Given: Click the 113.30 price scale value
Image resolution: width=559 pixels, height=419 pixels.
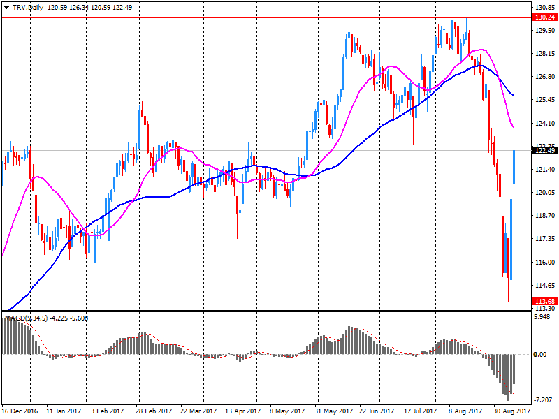Looking at the screenshot, I should point(545,309).
